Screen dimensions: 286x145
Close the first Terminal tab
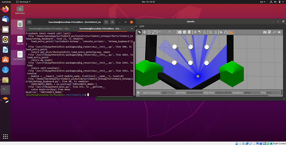tap(74, 29)
